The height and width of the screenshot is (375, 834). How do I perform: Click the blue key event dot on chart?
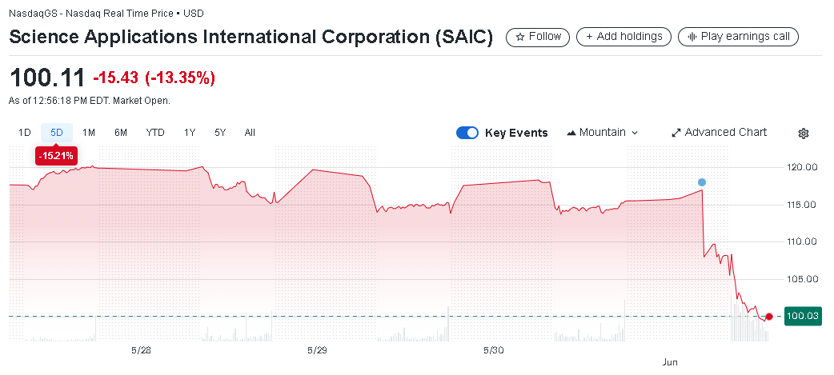[702, 182]
